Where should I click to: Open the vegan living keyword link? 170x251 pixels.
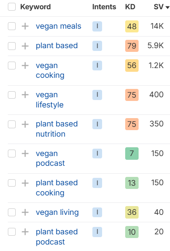point(57,213)
